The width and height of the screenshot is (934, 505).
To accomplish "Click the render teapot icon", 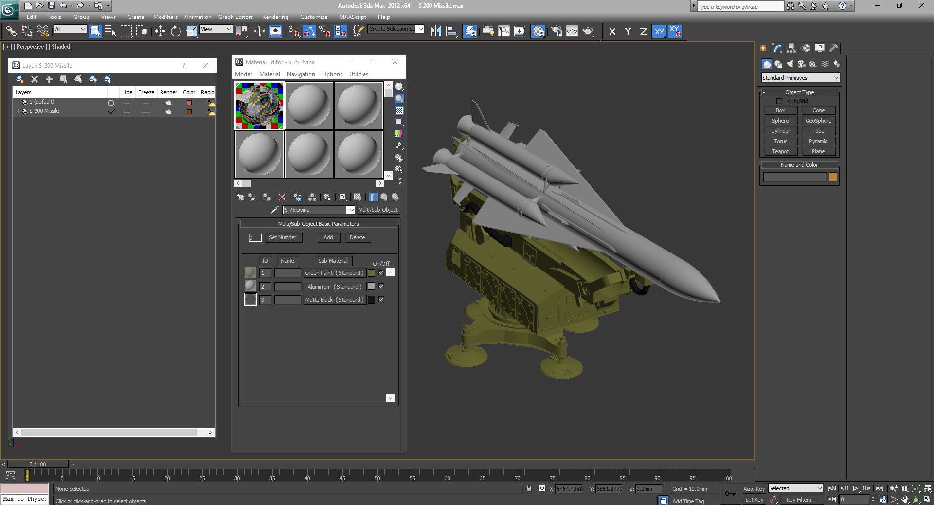I will 588,31.
